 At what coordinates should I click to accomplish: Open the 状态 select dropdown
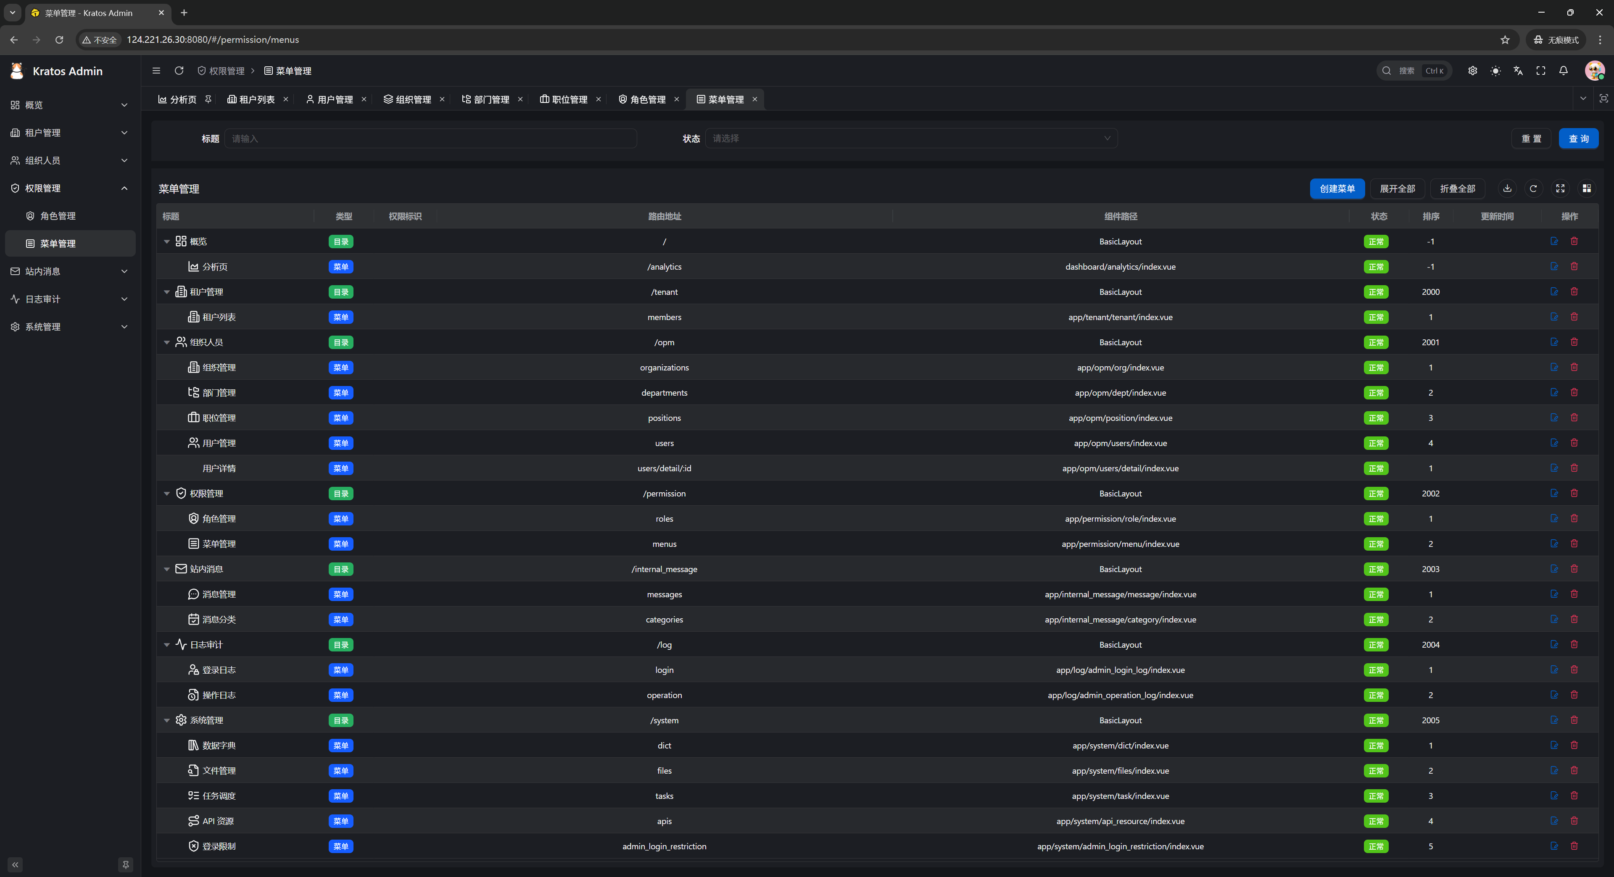tap(911, 138)
